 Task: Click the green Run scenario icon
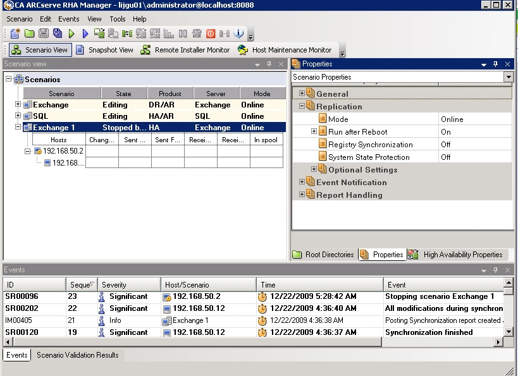71,33
